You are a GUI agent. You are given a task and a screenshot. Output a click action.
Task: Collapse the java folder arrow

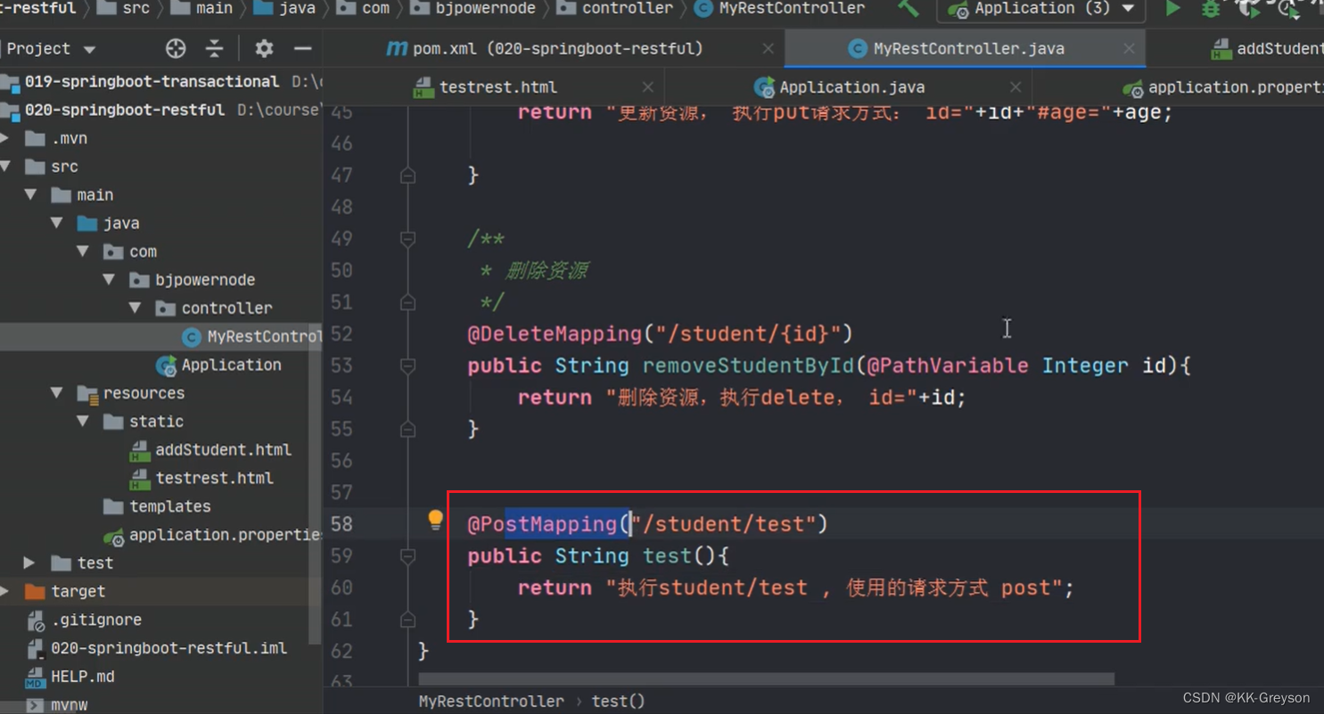coord(58,223)
